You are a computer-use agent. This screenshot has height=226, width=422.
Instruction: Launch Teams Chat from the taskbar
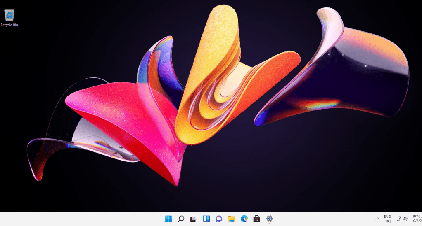click(219, 219)
